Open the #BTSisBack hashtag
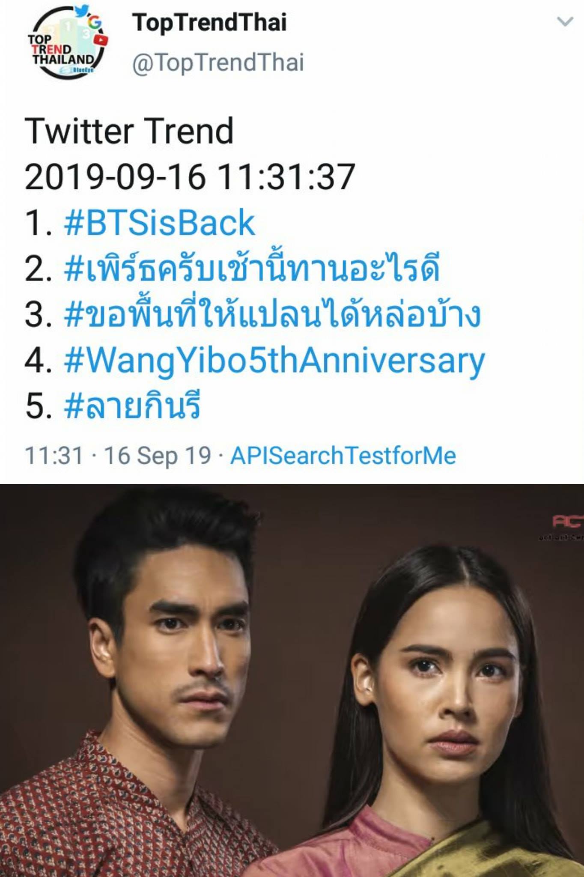The image size is (584, 877). pos(159,223)
